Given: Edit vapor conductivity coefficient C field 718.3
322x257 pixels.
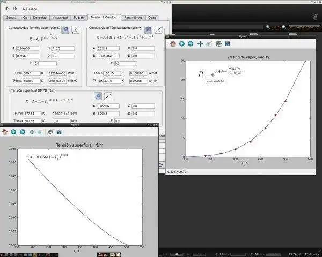Looking at the screenshot, I should (x=63, y=48).
